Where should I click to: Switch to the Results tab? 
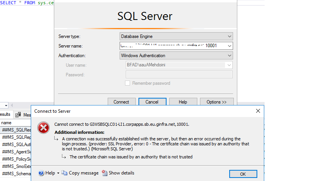click(5, 115)
